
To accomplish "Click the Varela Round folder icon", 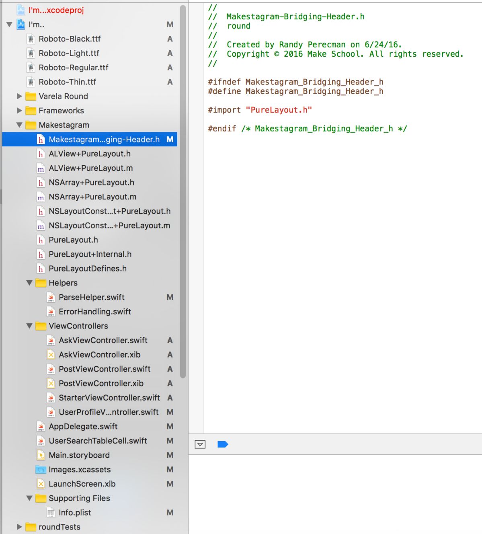I will (x=31, y=97).
